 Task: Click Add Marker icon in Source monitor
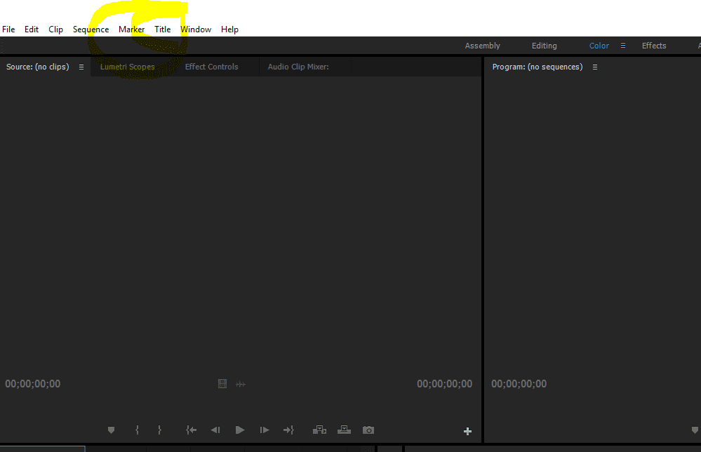coord(112,430)
